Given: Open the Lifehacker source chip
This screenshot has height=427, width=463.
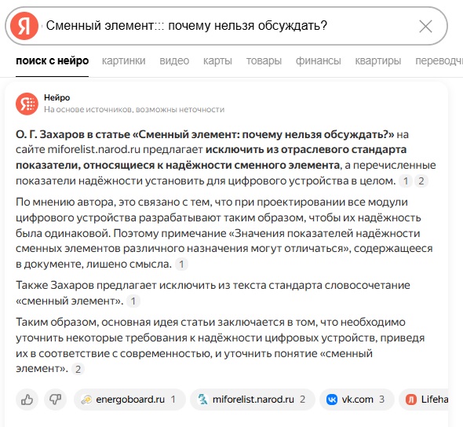Looking at the screenshot, I should pos(424,400).
